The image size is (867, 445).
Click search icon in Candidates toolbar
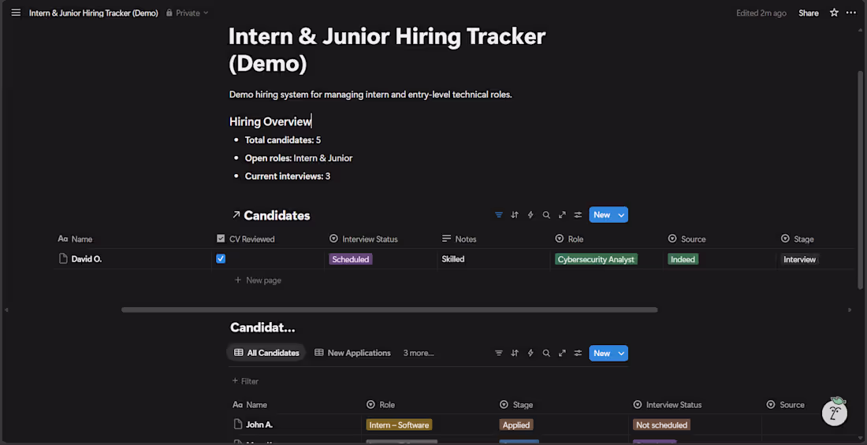(546, 215)
